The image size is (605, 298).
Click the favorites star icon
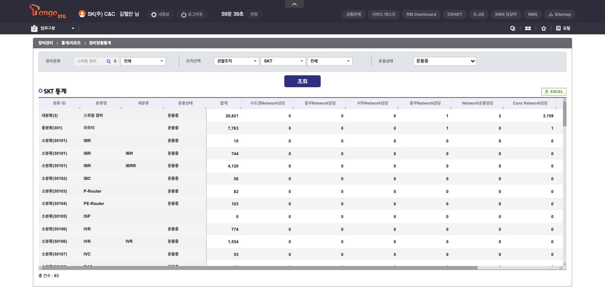click(544, 28)
